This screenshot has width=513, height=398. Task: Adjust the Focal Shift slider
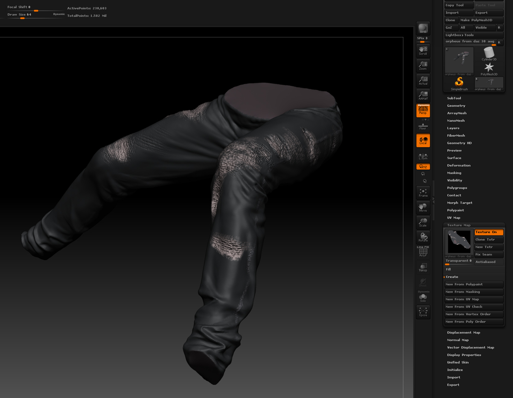(36, 8)
